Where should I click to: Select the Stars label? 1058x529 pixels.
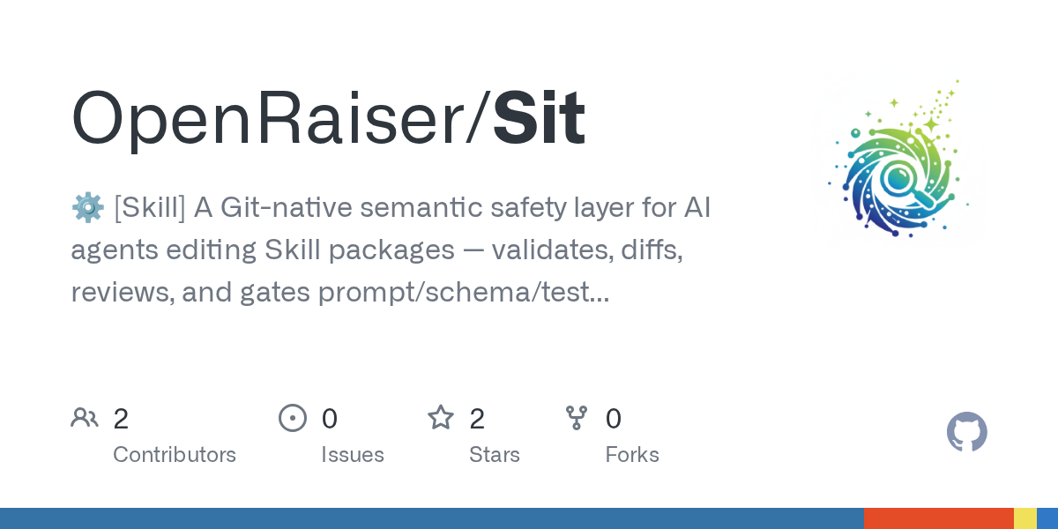pos(495,455)
